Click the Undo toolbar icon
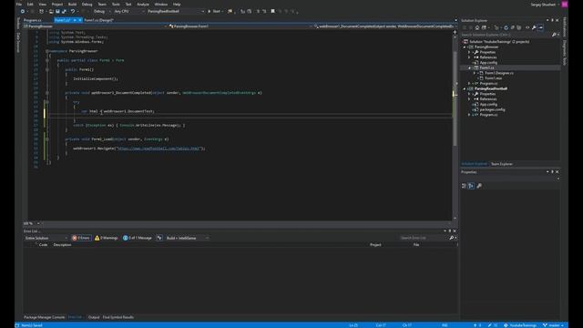 [73, 12]
